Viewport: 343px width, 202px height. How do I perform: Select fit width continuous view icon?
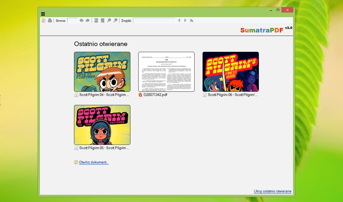[96, 20]
